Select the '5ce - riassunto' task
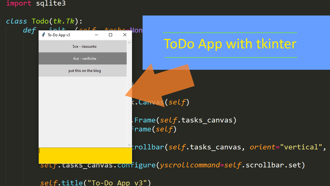The image size is (330, 186). click(x=83, y=46)
